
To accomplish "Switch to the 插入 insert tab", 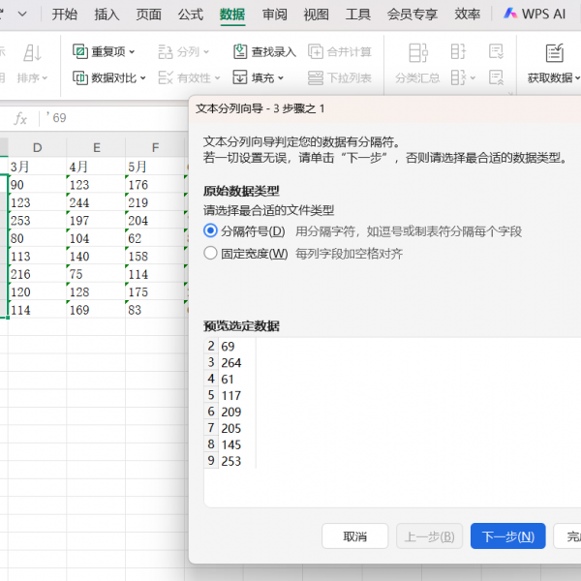I will click(107, 15).
